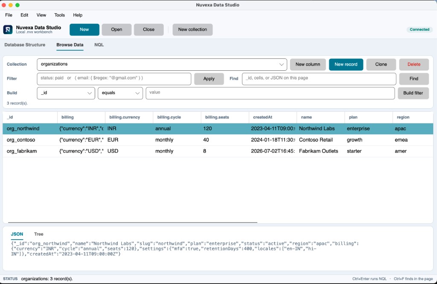Screen dimensions: 437x284
Task: Click the enterprise plan cell
Action: 369,129
